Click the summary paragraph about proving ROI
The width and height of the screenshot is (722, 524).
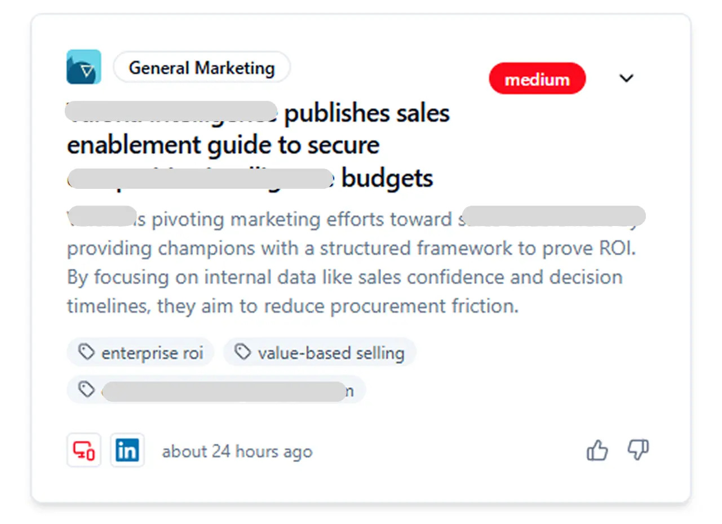(351, 248)
